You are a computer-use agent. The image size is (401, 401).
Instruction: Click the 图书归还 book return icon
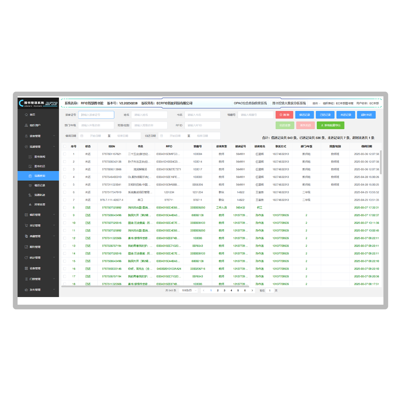click(30, 166)
